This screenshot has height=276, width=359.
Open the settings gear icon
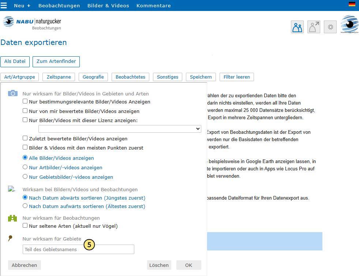[330, 27]
